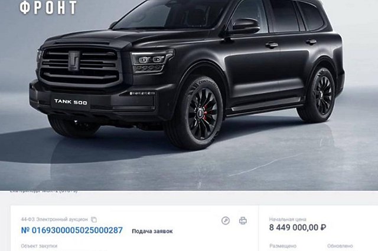The width and height of the screenshot is (378, 251).
Task: Copy the auction number with the copy icon
Action: click(94, 220)
